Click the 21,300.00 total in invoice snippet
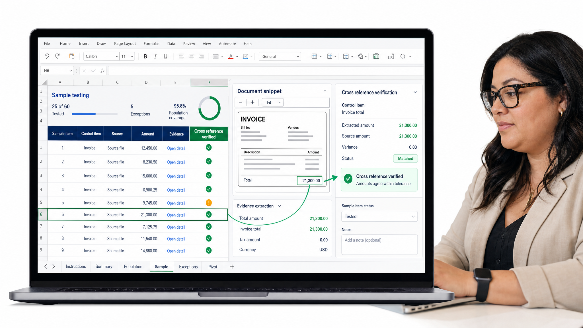 [x=309, y=181]
